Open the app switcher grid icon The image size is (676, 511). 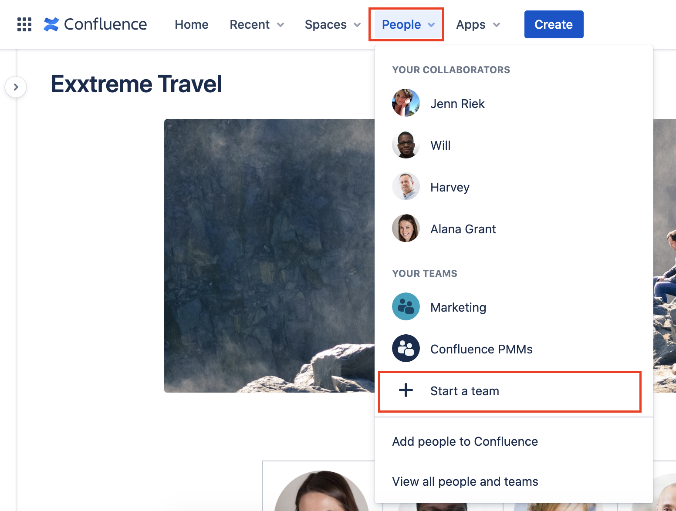tap(24, 24)
